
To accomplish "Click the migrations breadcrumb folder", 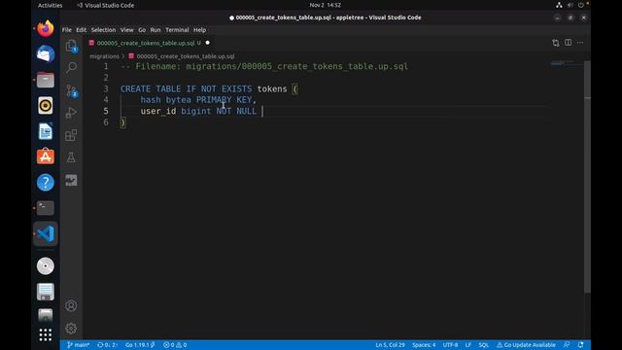I will click(104, 56).
